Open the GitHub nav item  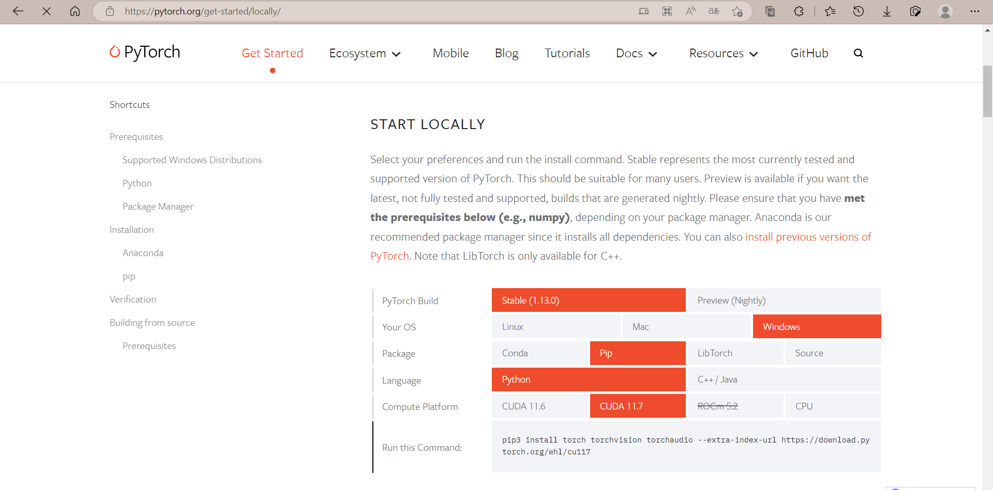(809, 53)
